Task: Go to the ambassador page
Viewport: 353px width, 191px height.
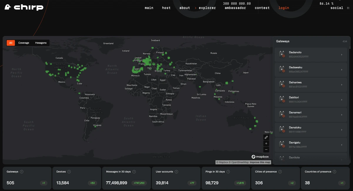Action: (235, 8)
